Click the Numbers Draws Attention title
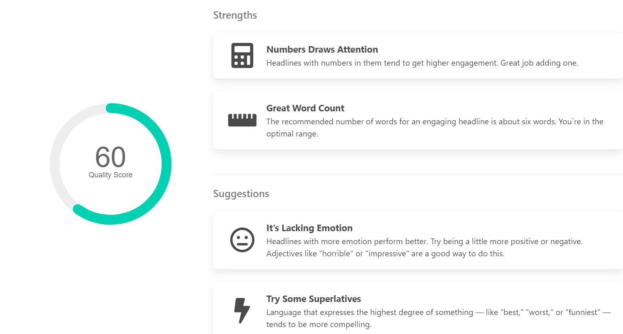Screen dimensions: 623x334 322,49
